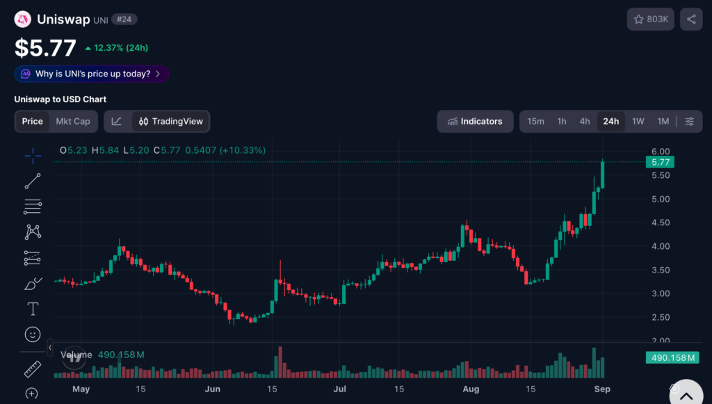The image size is (712, 404).
Task: Switch chart to Mkt Cap view
Action: 72,121
